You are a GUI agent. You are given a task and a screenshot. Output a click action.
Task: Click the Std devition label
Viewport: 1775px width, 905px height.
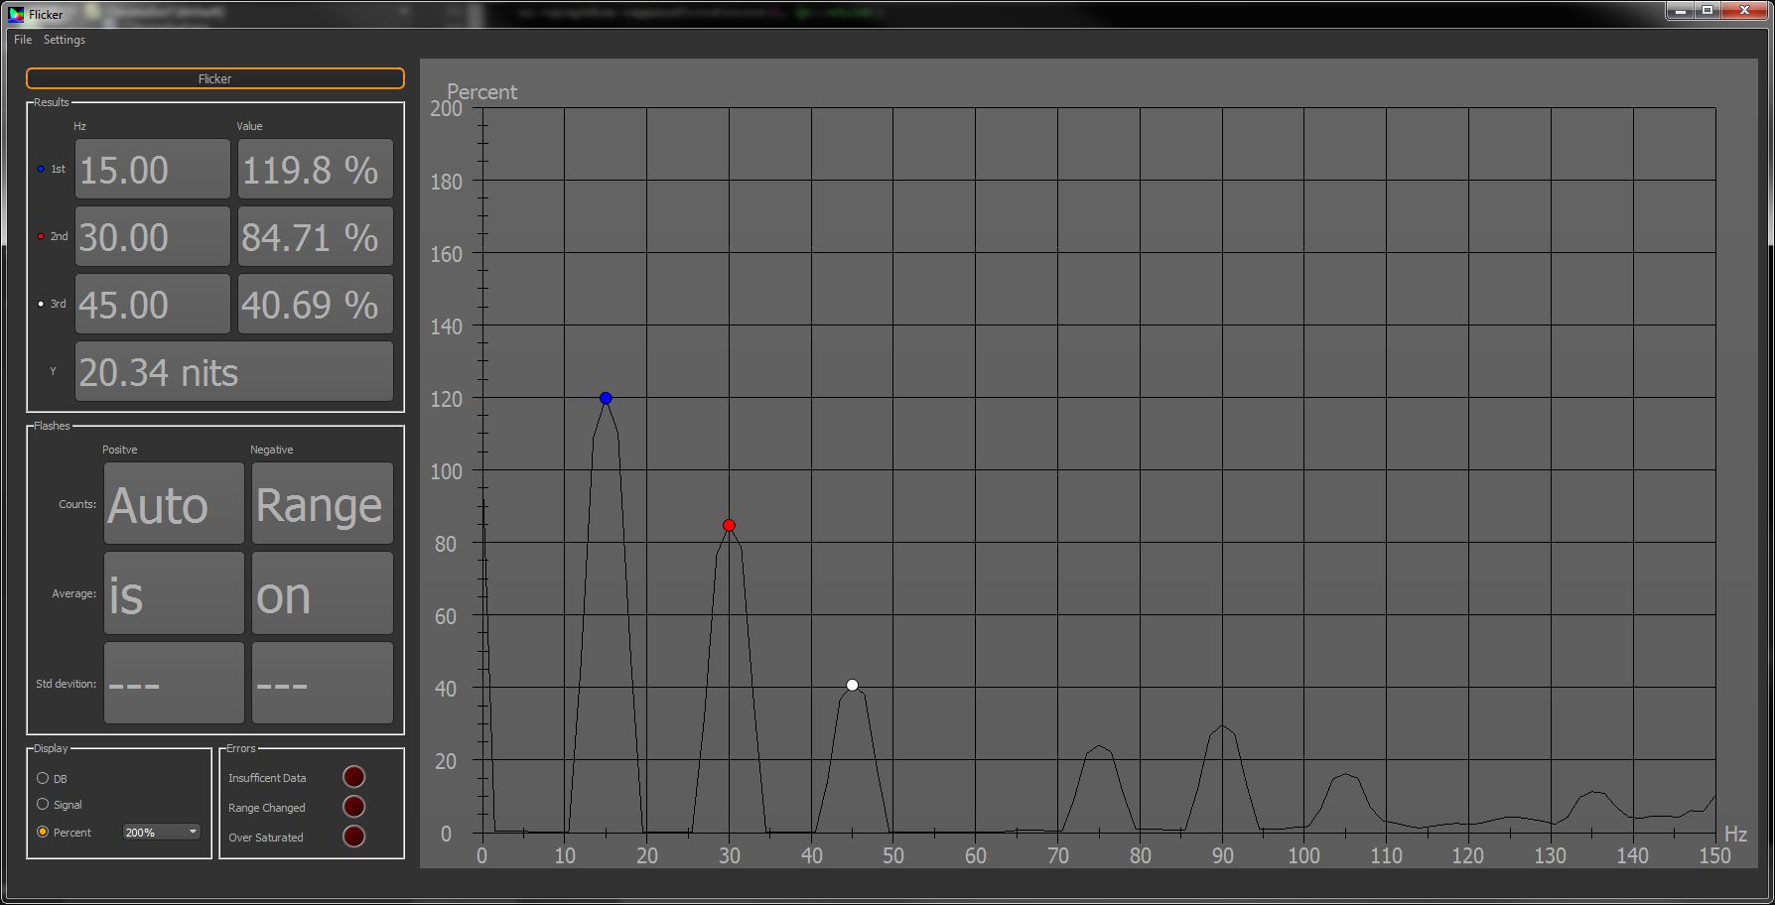pyautogui.click(x=66, y=684)
